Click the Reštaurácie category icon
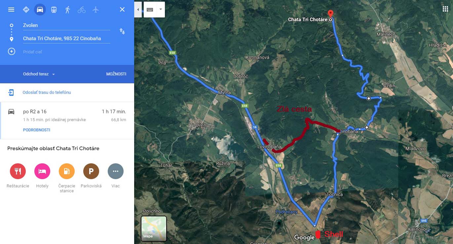The image size is (453, 244). (x=18, y=171)
